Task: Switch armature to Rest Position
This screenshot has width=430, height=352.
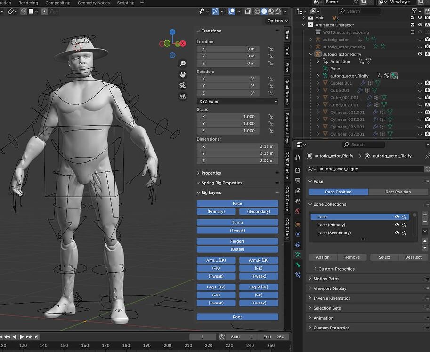Action: coord(398,192)
